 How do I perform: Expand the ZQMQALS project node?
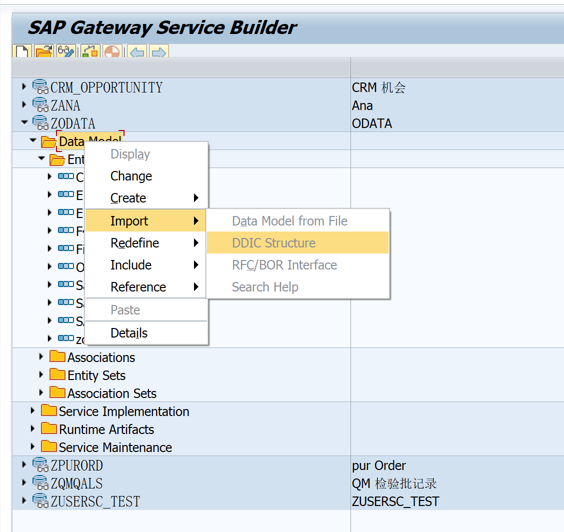pos(24,482)
